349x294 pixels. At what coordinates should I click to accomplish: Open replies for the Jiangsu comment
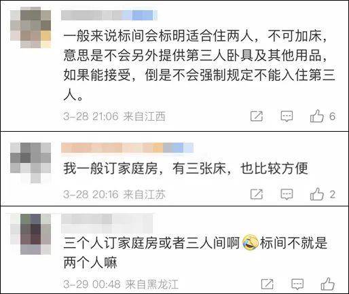pyautogui.click(x=287, y=194)
